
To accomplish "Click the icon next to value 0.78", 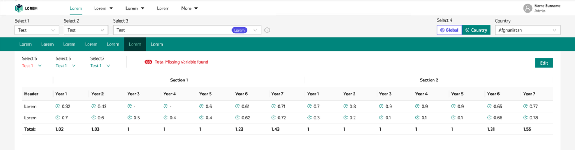I will (525, 118).
